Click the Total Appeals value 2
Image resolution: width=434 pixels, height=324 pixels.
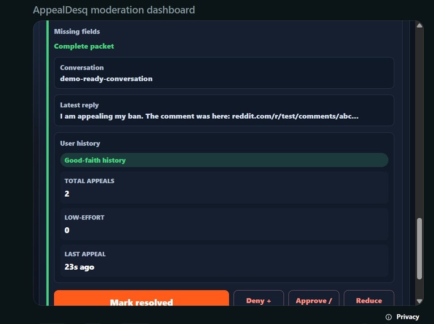[67, 193]
